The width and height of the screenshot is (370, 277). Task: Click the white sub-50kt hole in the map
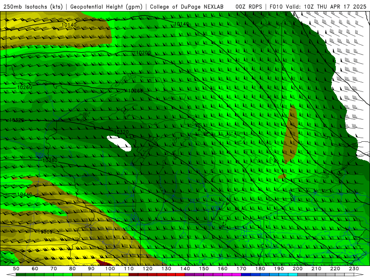point(119,143)
